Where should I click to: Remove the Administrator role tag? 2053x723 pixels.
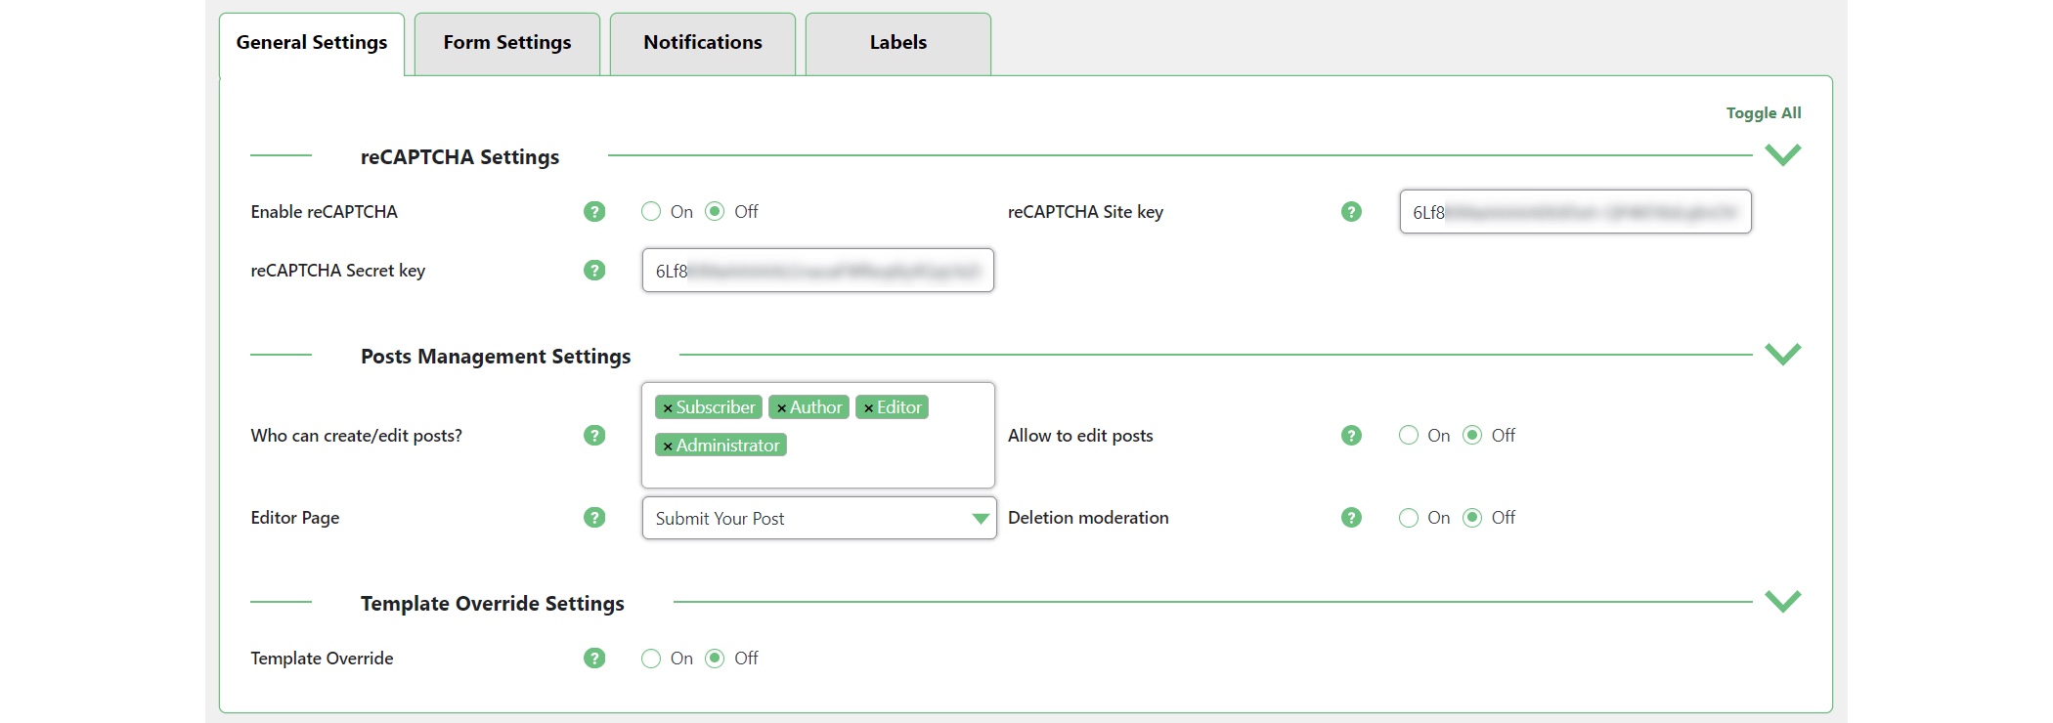point(668,447)
